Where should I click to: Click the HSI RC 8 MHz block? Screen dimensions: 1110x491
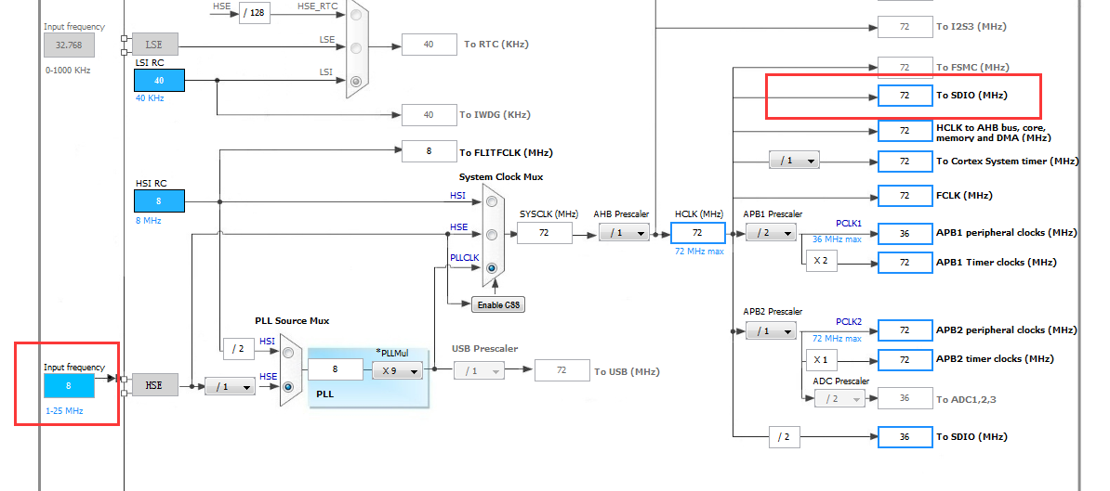tap(159, 200)
